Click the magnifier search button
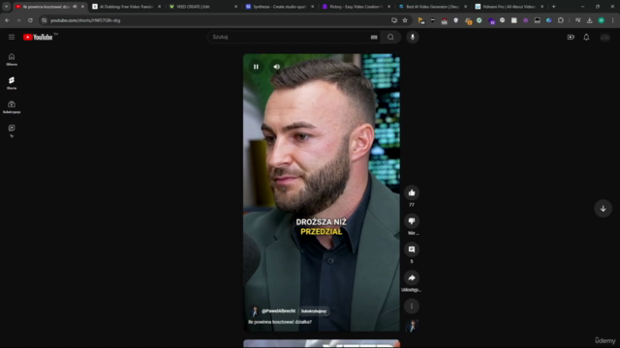The width and height of the screenshot is (620, 348). click(390, 37)
